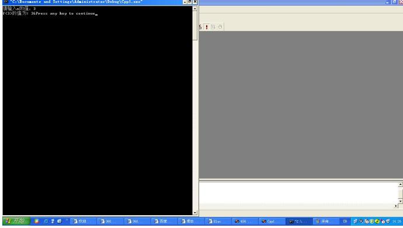The image size is (403, 228).
Task: Click the CH language bar indicator
Action: click(345, 222)
